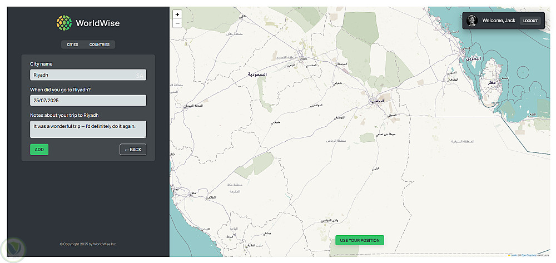Click the Use Your Position button
This screenshot has width=556, height=263.
[360, 240]
